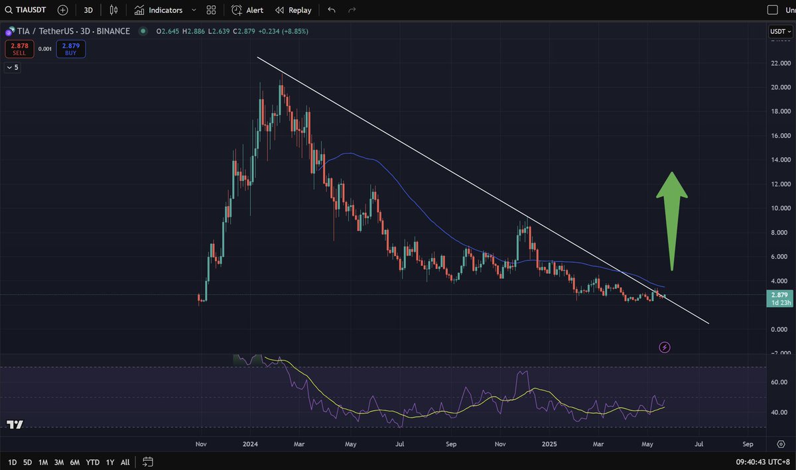Open the indicator templates grid icon
This screenshot has width=796, height=470.
click(210, 10)
